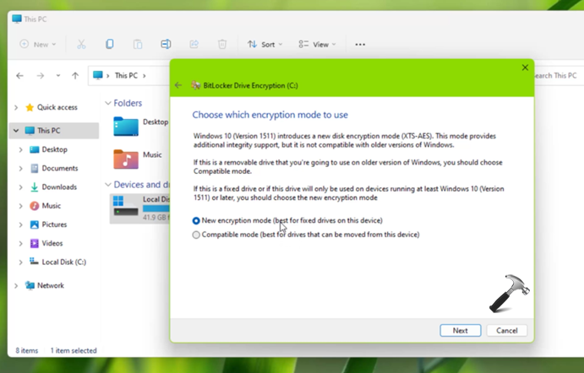Click the back arrow in BitLocker dialog

coord(178,85)
